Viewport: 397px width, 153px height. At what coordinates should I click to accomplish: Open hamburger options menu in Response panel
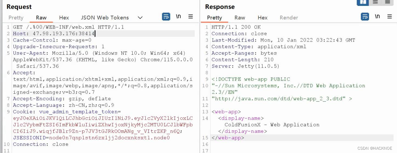click(x=390, y=16)
